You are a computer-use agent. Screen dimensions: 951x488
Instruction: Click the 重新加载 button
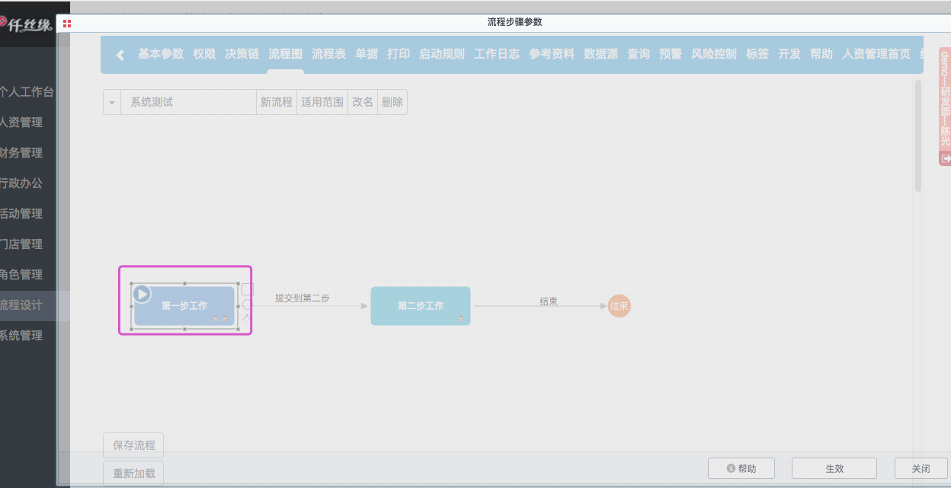coord(133,473)
